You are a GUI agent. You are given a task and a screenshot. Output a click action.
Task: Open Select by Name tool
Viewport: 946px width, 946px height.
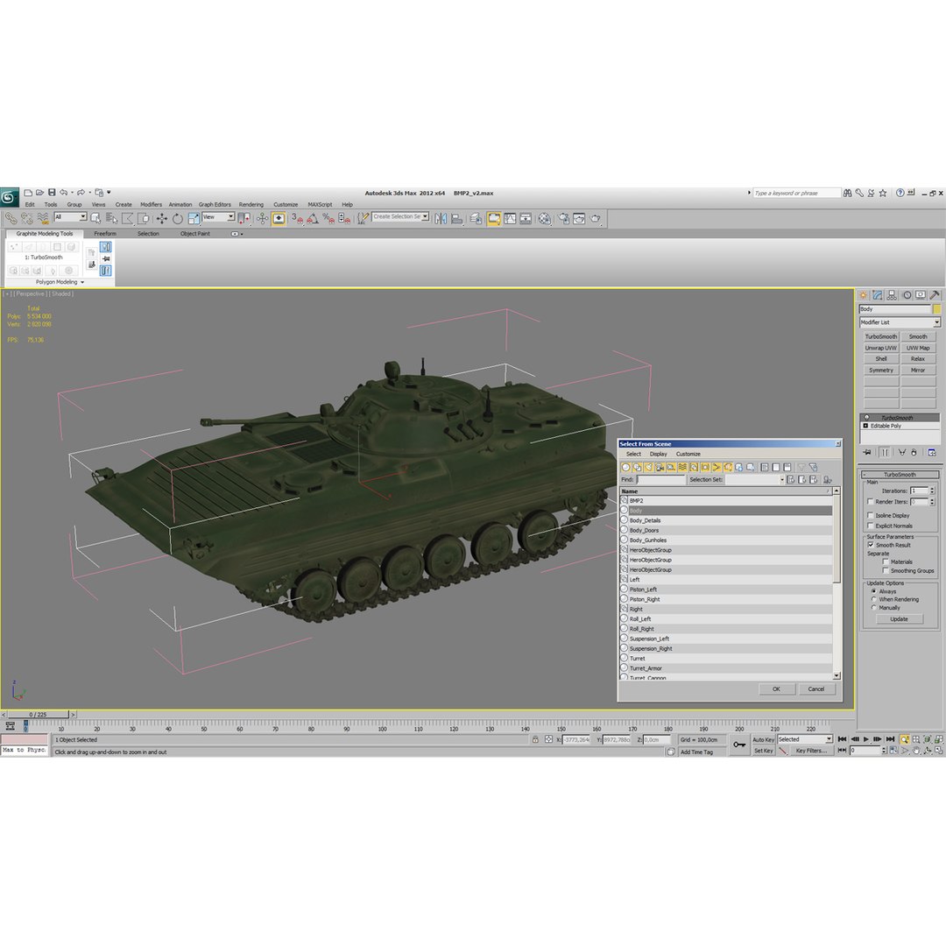pos(111,218)
